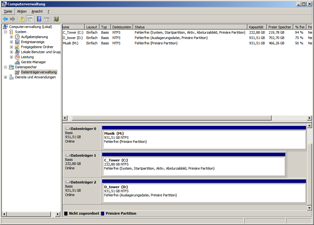The height and width of the screenshot is (225, 314).
Task: Expand Dienste und Anwendungen node
Action: 6,77
